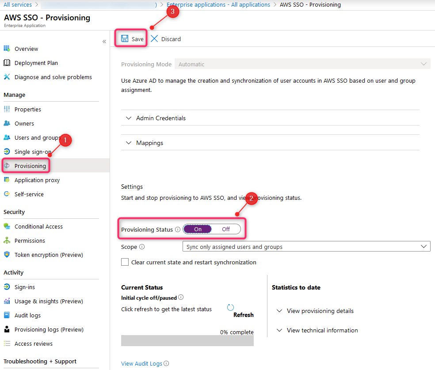This screenshot has width=435, height=370.
Task: Click the Troubleshooting + Support heading
Action: coord(40,361)
